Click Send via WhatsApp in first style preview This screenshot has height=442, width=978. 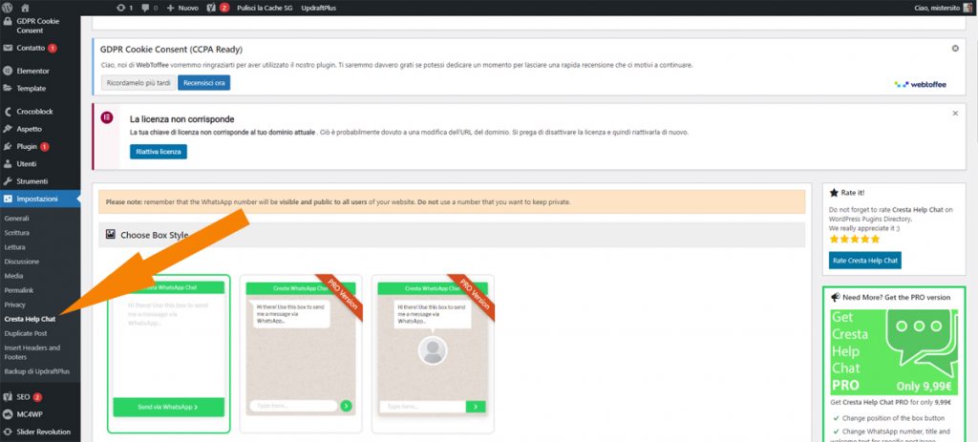pos(168,407)
